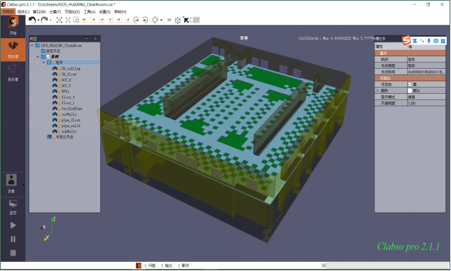Toggle GaojiaDiban visibility bulb icon

click(60, 108)
